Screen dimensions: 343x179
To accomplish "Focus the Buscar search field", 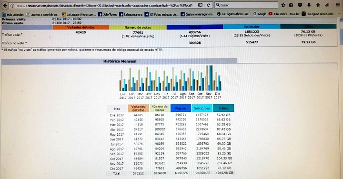I will 246,5.
